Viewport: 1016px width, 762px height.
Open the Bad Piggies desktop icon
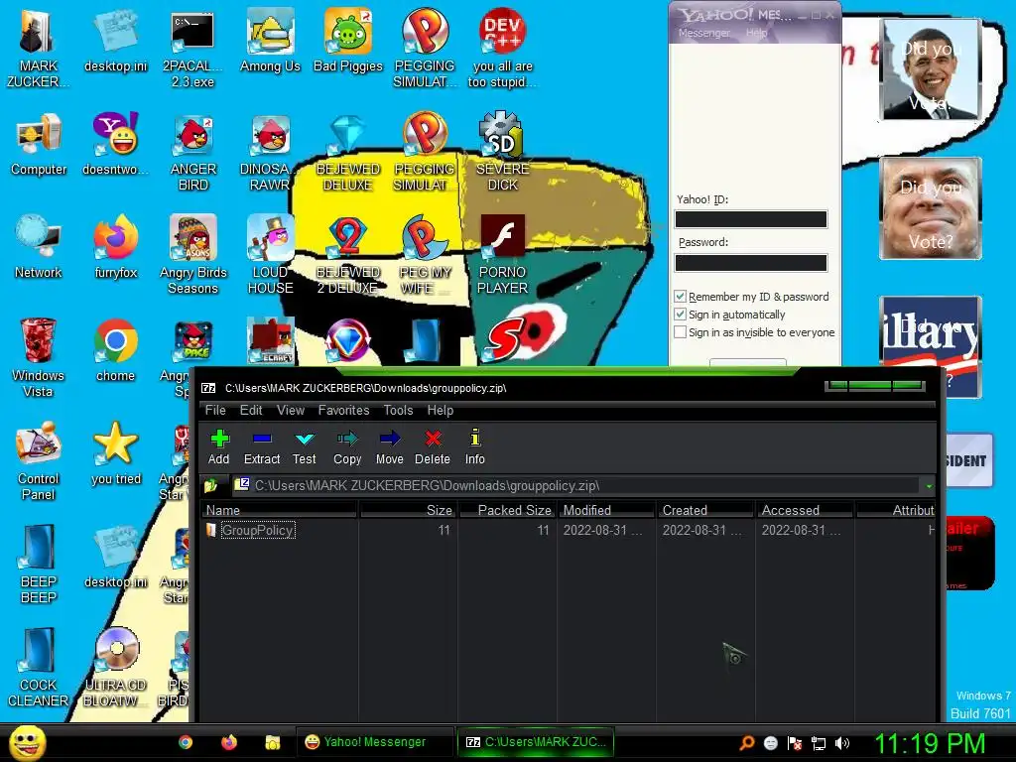[348, 43]
